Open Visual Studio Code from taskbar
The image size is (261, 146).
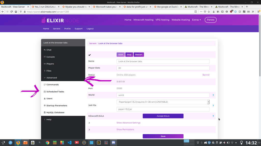pos(69,143)
